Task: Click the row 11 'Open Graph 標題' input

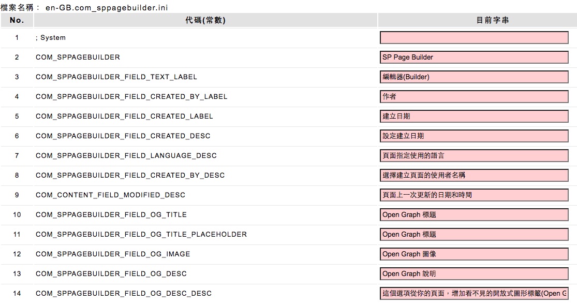Action: [x=474, y=235]
